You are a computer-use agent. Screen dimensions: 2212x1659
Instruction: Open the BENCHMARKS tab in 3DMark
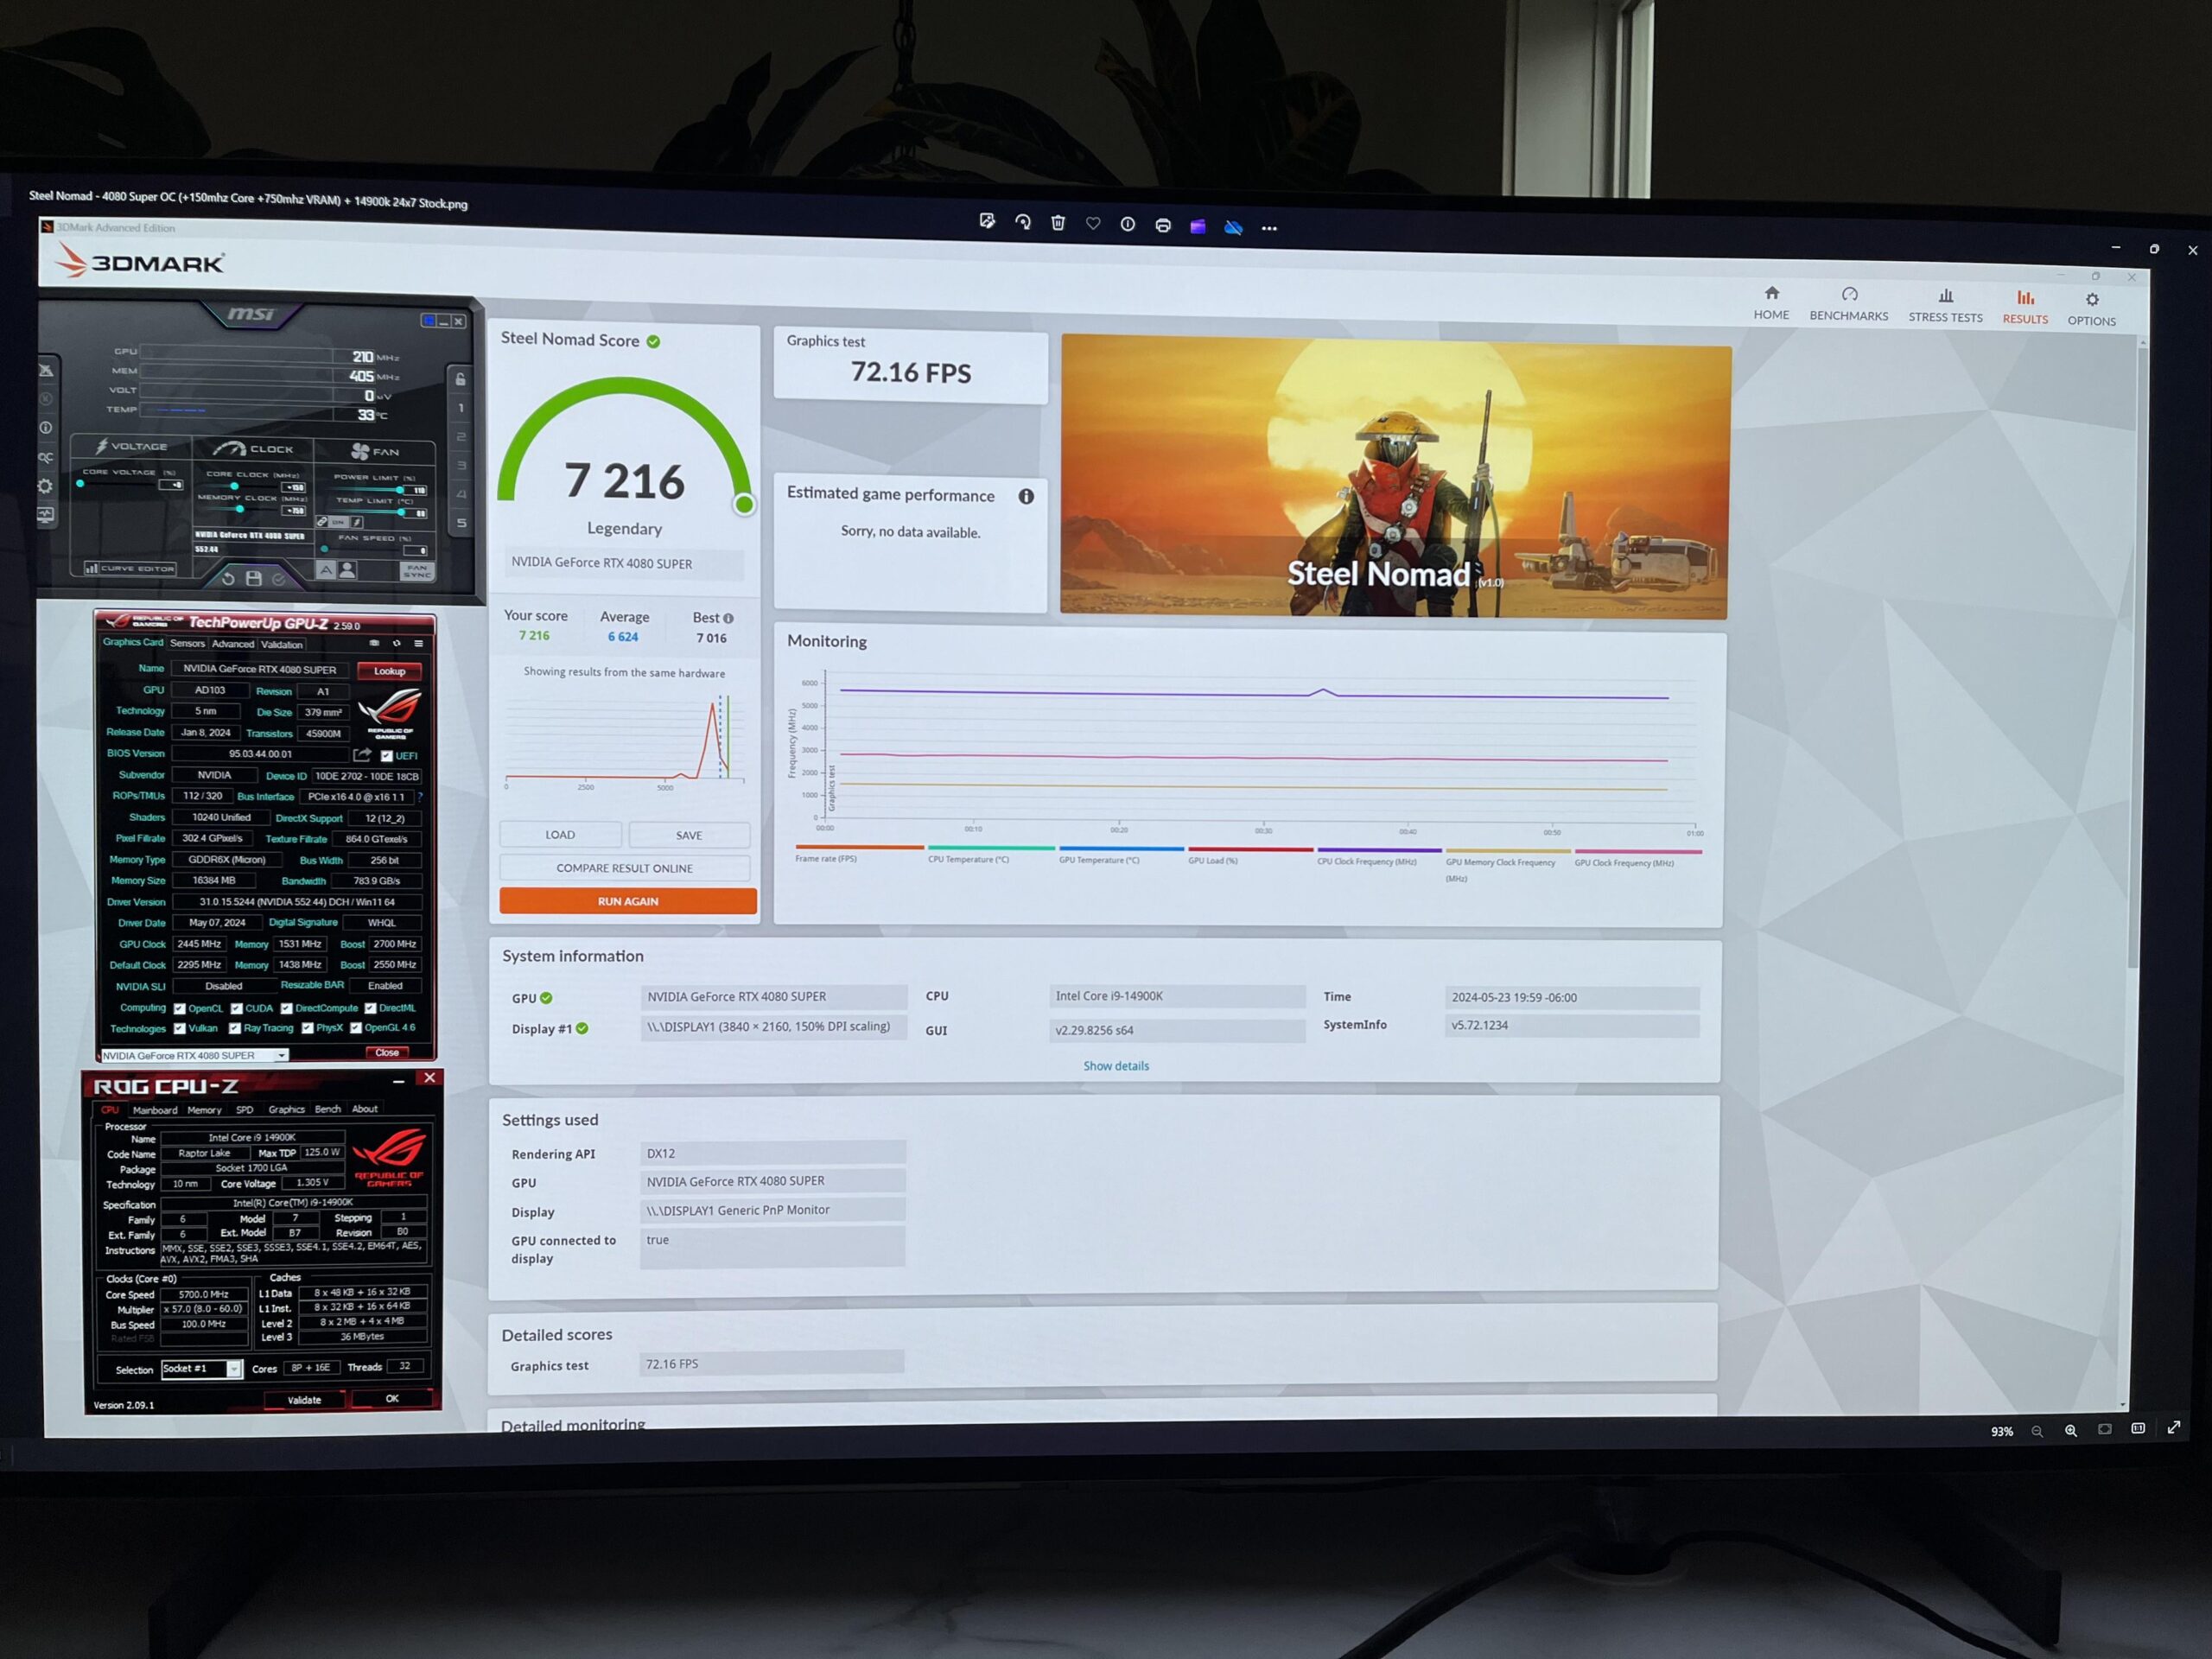(1849, 305)
